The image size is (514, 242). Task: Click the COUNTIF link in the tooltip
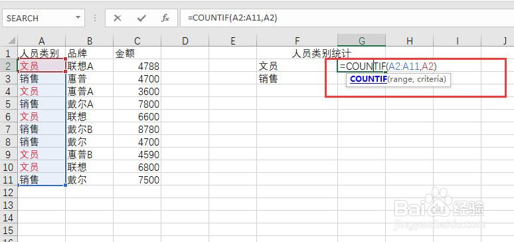[368, 79]
